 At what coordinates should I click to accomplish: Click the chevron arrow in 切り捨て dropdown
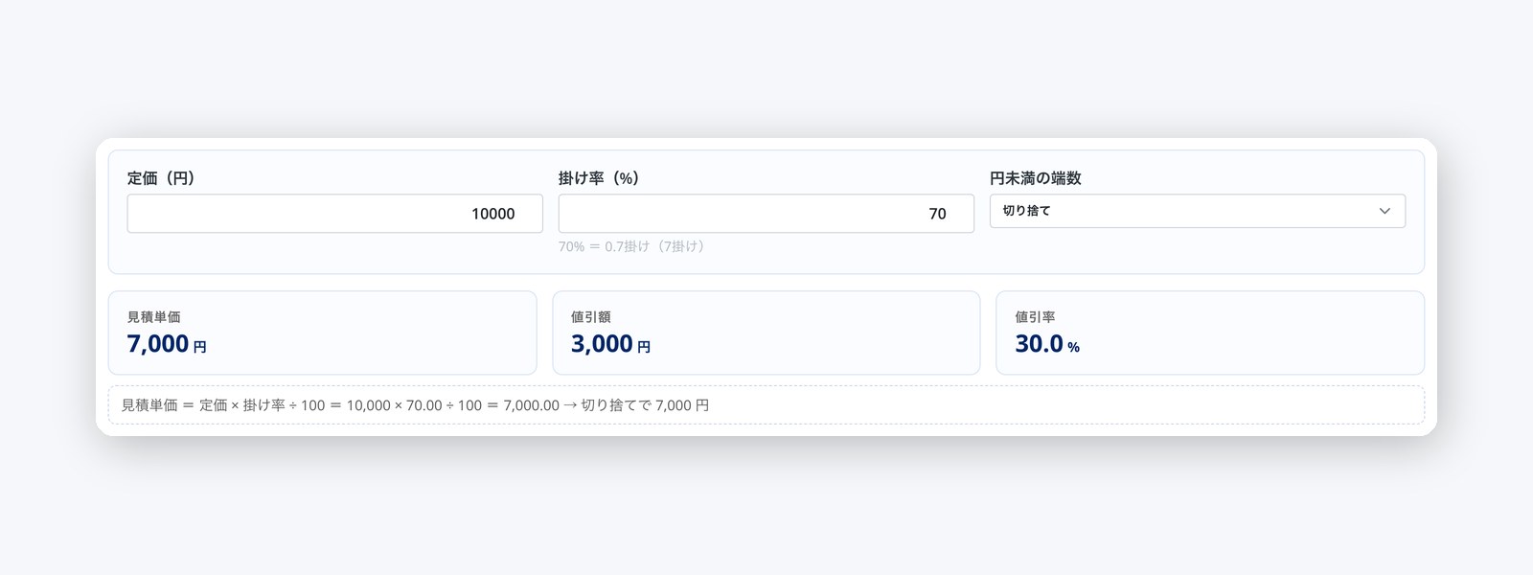coord(1384,211)
